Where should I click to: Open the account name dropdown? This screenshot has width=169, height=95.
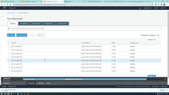147,8
